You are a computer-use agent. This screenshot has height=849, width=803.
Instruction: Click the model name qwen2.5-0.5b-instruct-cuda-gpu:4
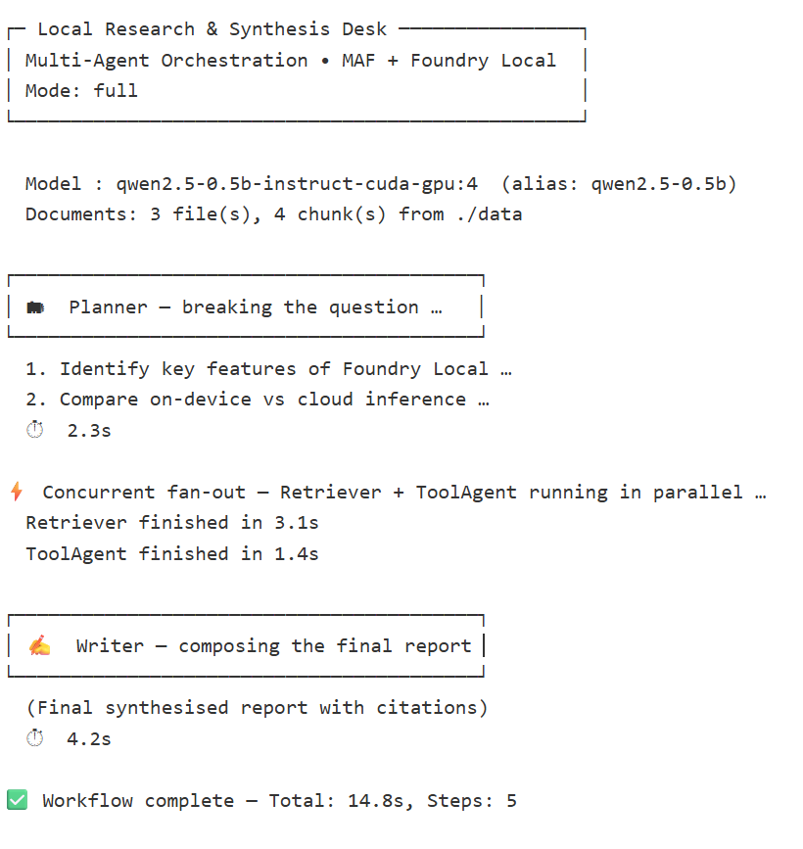pyautogui.click(x=297, y=183)
